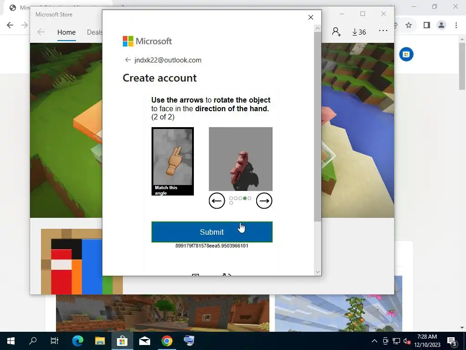Open File Explorer from taskbar

point(100,341)
